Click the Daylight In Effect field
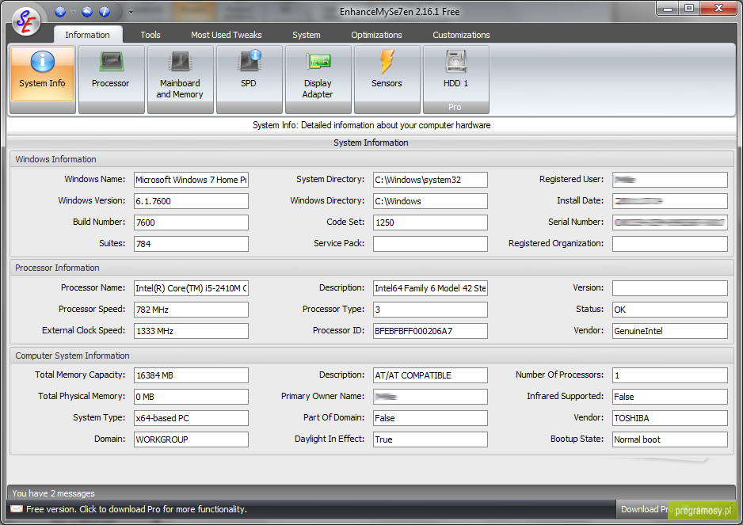The width and height of the screenshot is (743, 525). (x=430, y=439)
